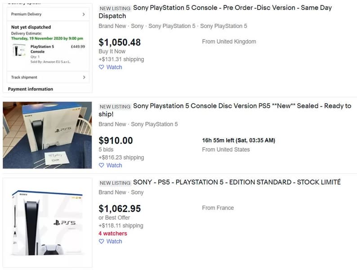This screenshot has height=270, width=357.
Task: Click the heart icon under the $1,050.48 listing
Action: point(102,67)
